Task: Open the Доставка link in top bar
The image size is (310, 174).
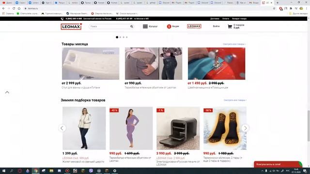Action: [x=215, y=19]
